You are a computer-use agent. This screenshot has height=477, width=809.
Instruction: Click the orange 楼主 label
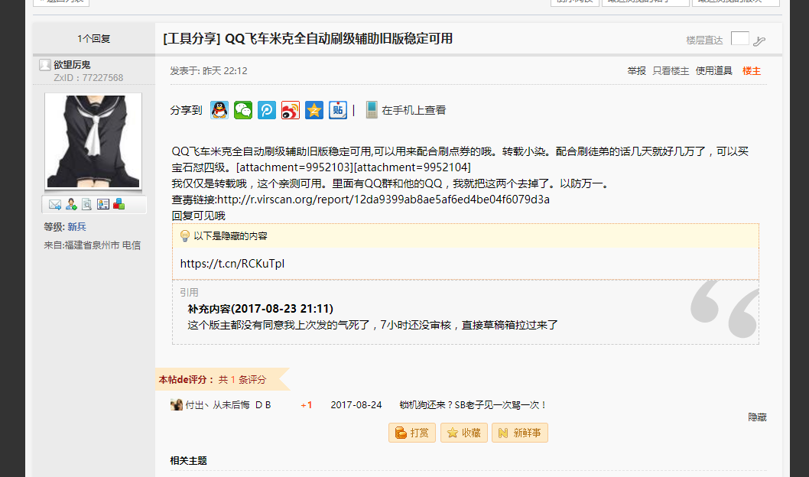click(x=752, y=71)
